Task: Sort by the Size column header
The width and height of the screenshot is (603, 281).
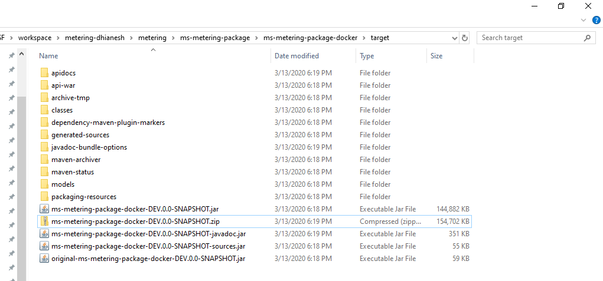Action: pos(436,56)
